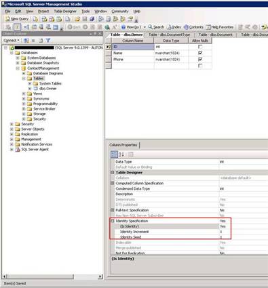The height and width of the screenshot is (288, 268).
Task: Click the Data Type column header
Action: pos(171,41)
